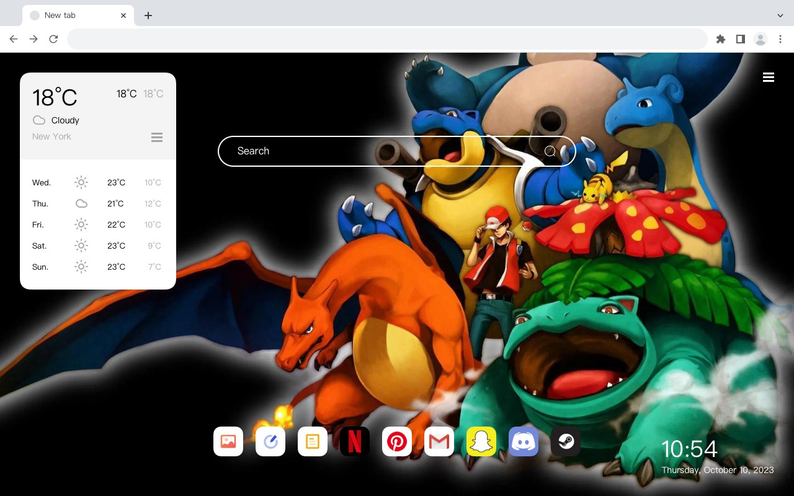This screenshot has width=794, height=496.
Task: Click the cloud icon in Thu. row
Action: pos(81,203)
